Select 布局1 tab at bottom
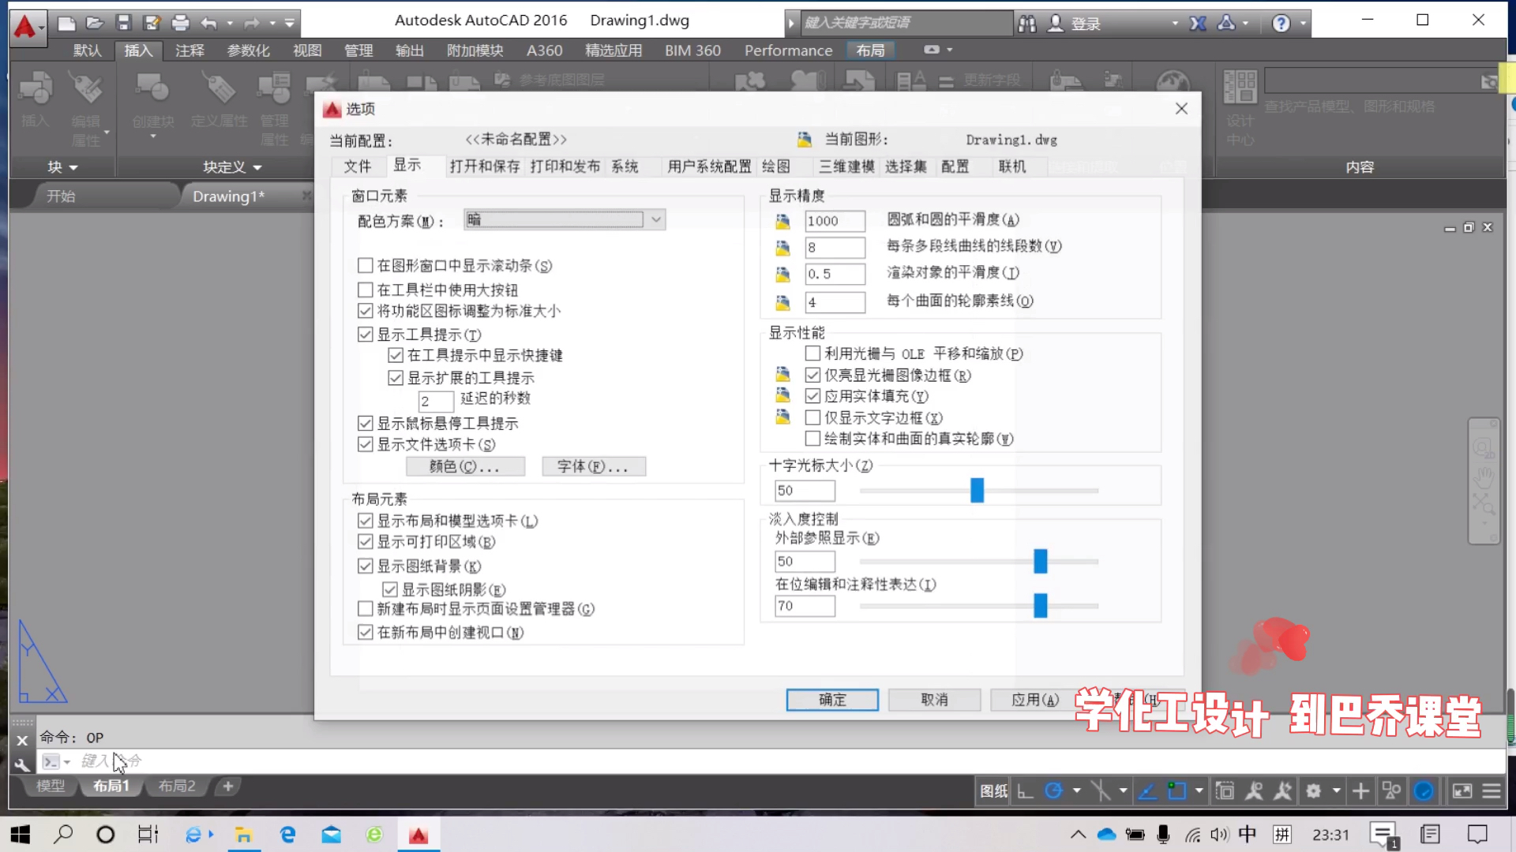The image size is (1516, 852). 111,786
